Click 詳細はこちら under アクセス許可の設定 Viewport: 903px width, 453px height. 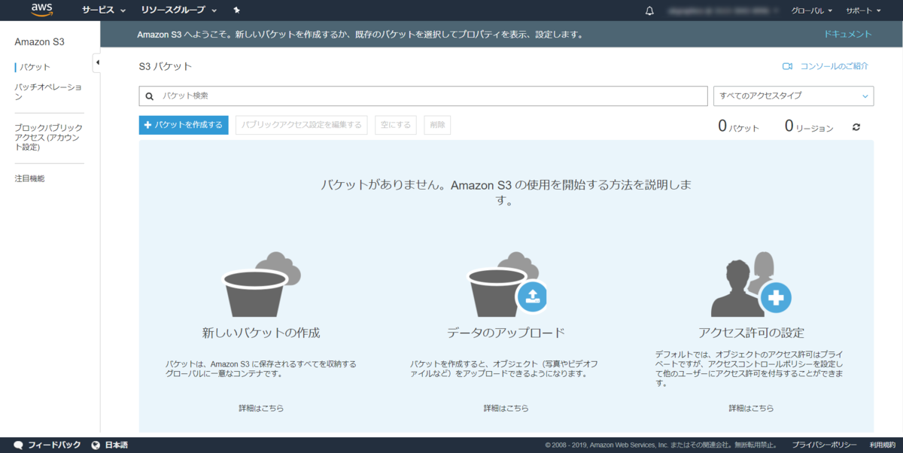pos(751,408)
